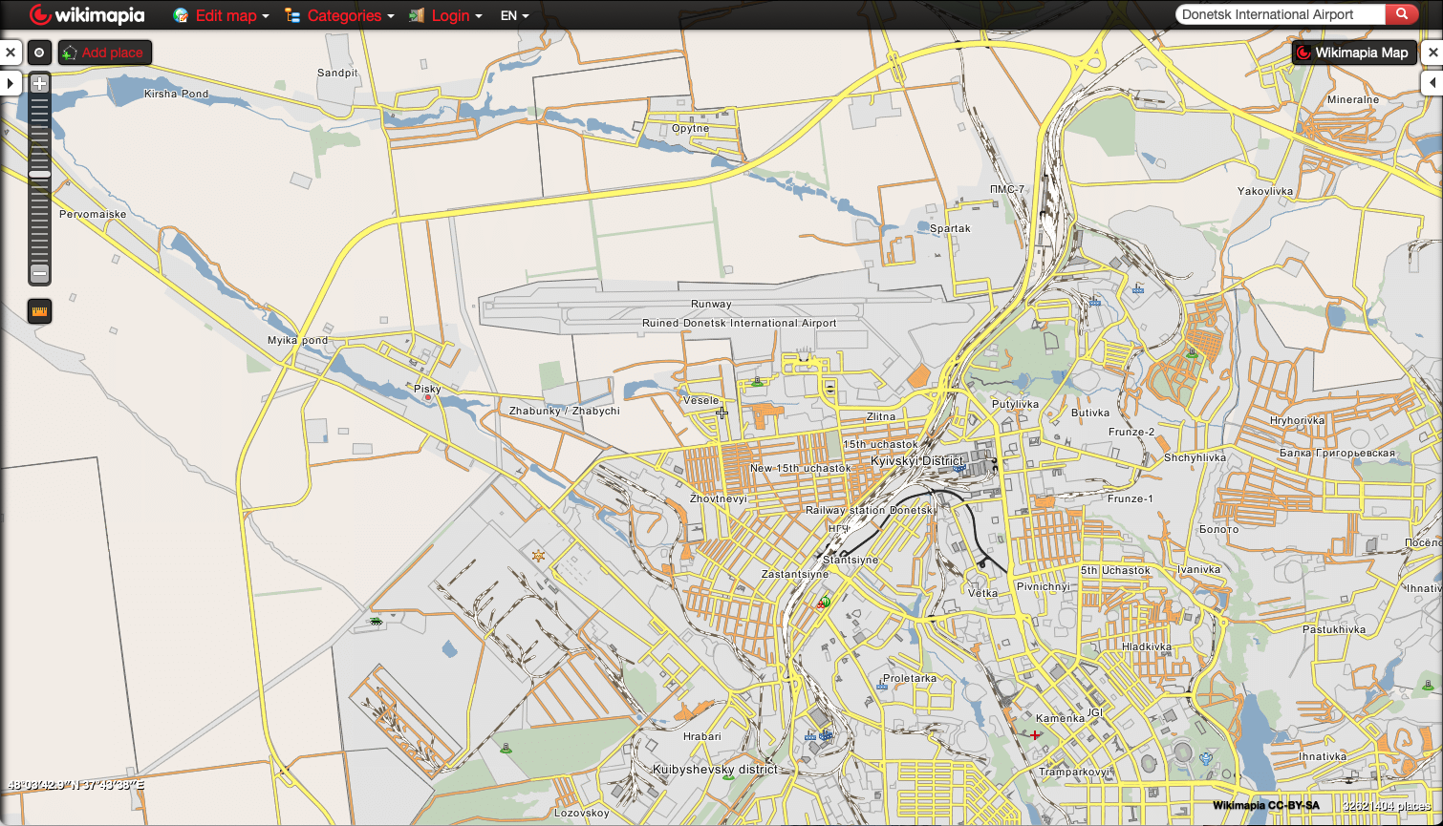Click the Pisky place label
This screenshot has width=1443, height=826.
[427, 389]
